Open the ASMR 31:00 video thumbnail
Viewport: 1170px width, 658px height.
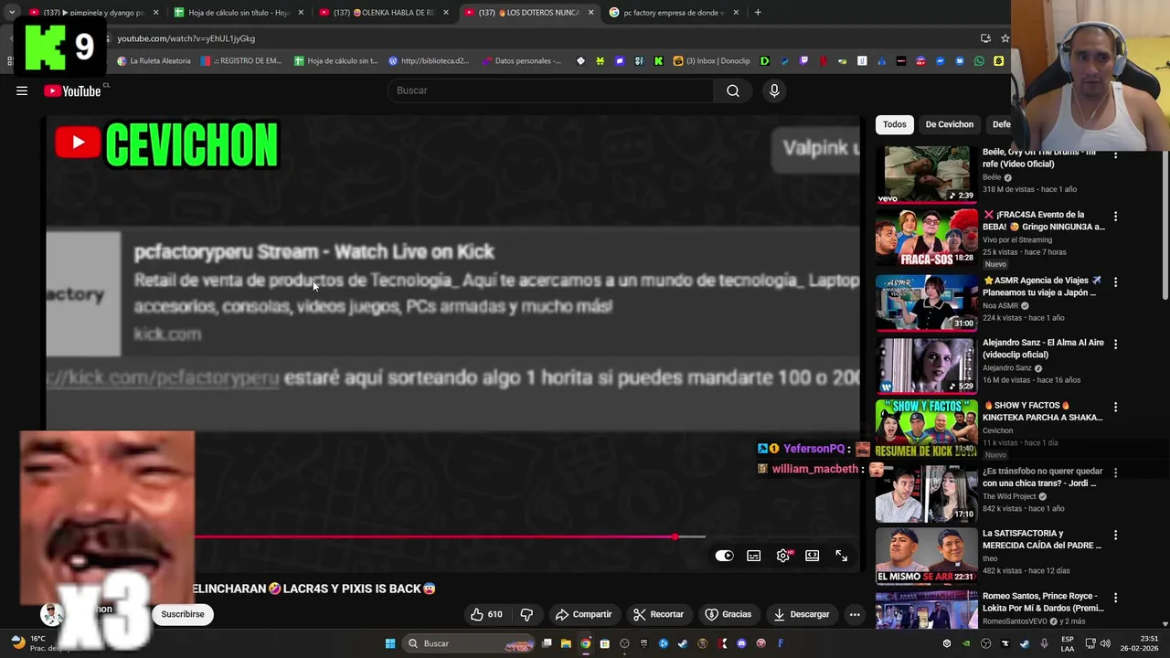click(926, 302)
